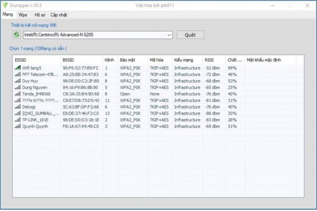The width and height of the screenshot is (317, 211).
Task: Click signal icon next to Duy Huy
Action: pyautogui.click(x=18, y=81)
